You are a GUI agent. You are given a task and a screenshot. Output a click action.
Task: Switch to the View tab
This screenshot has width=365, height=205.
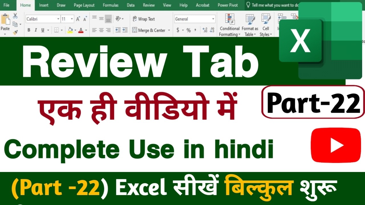click(x=167, y=5)
